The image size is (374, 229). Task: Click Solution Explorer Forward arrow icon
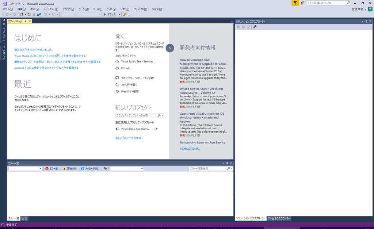[243, 27]
